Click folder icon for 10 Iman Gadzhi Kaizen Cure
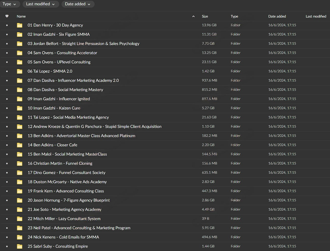 point(20,108)
